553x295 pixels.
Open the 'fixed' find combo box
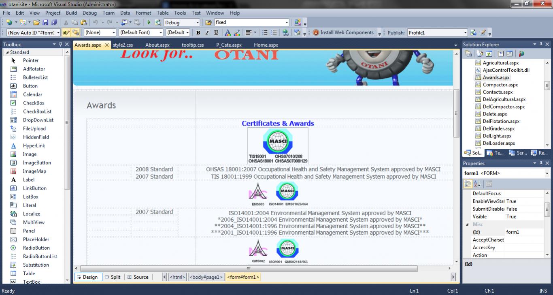(287, 23)
